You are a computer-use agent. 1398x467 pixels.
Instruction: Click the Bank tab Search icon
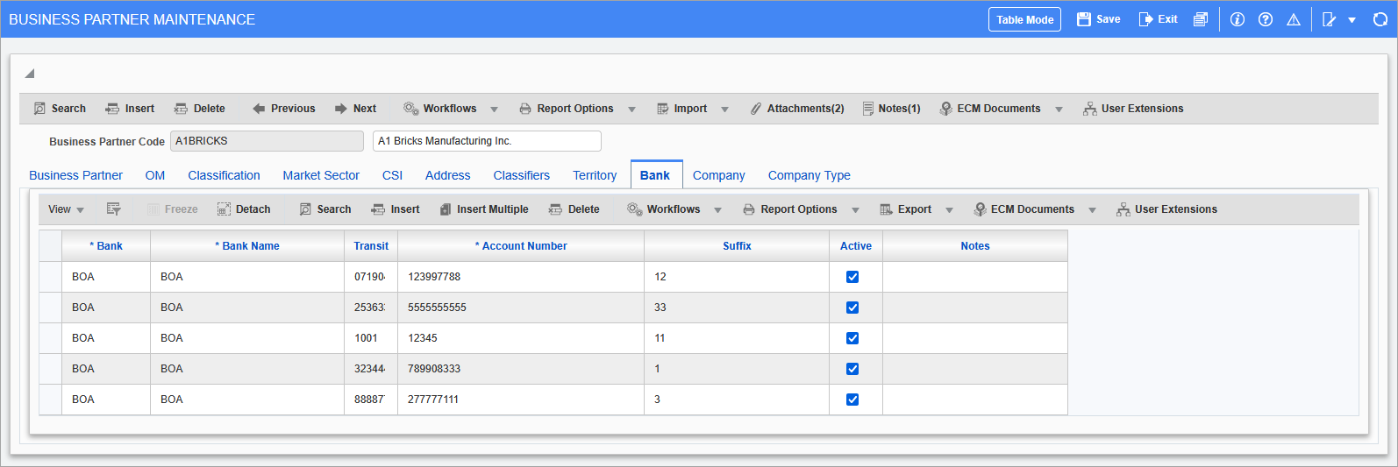[x=305, y=209]
